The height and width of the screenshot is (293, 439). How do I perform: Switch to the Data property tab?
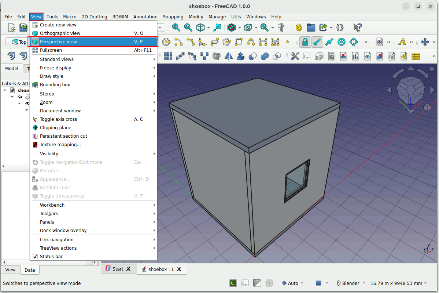point(30,270)
